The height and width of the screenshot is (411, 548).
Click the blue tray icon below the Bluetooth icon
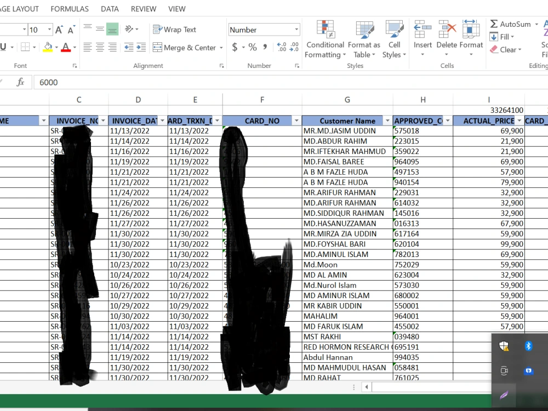[528, 370]
